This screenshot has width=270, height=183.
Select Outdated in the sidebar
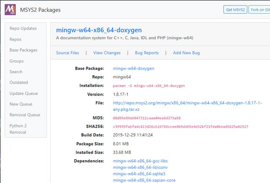pyautogui.click(x=19, y=82)
